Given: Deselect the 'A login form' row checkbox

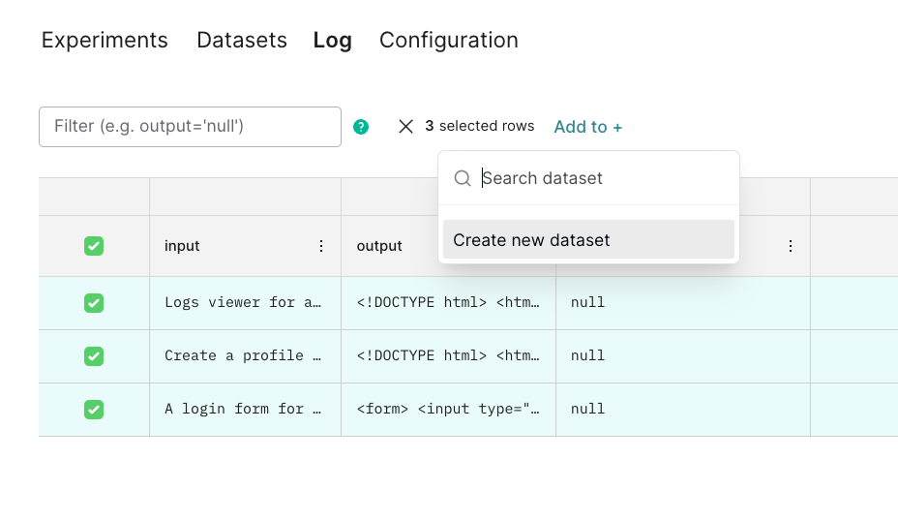Looking at the screenshot, I should (x=94, y=410).
